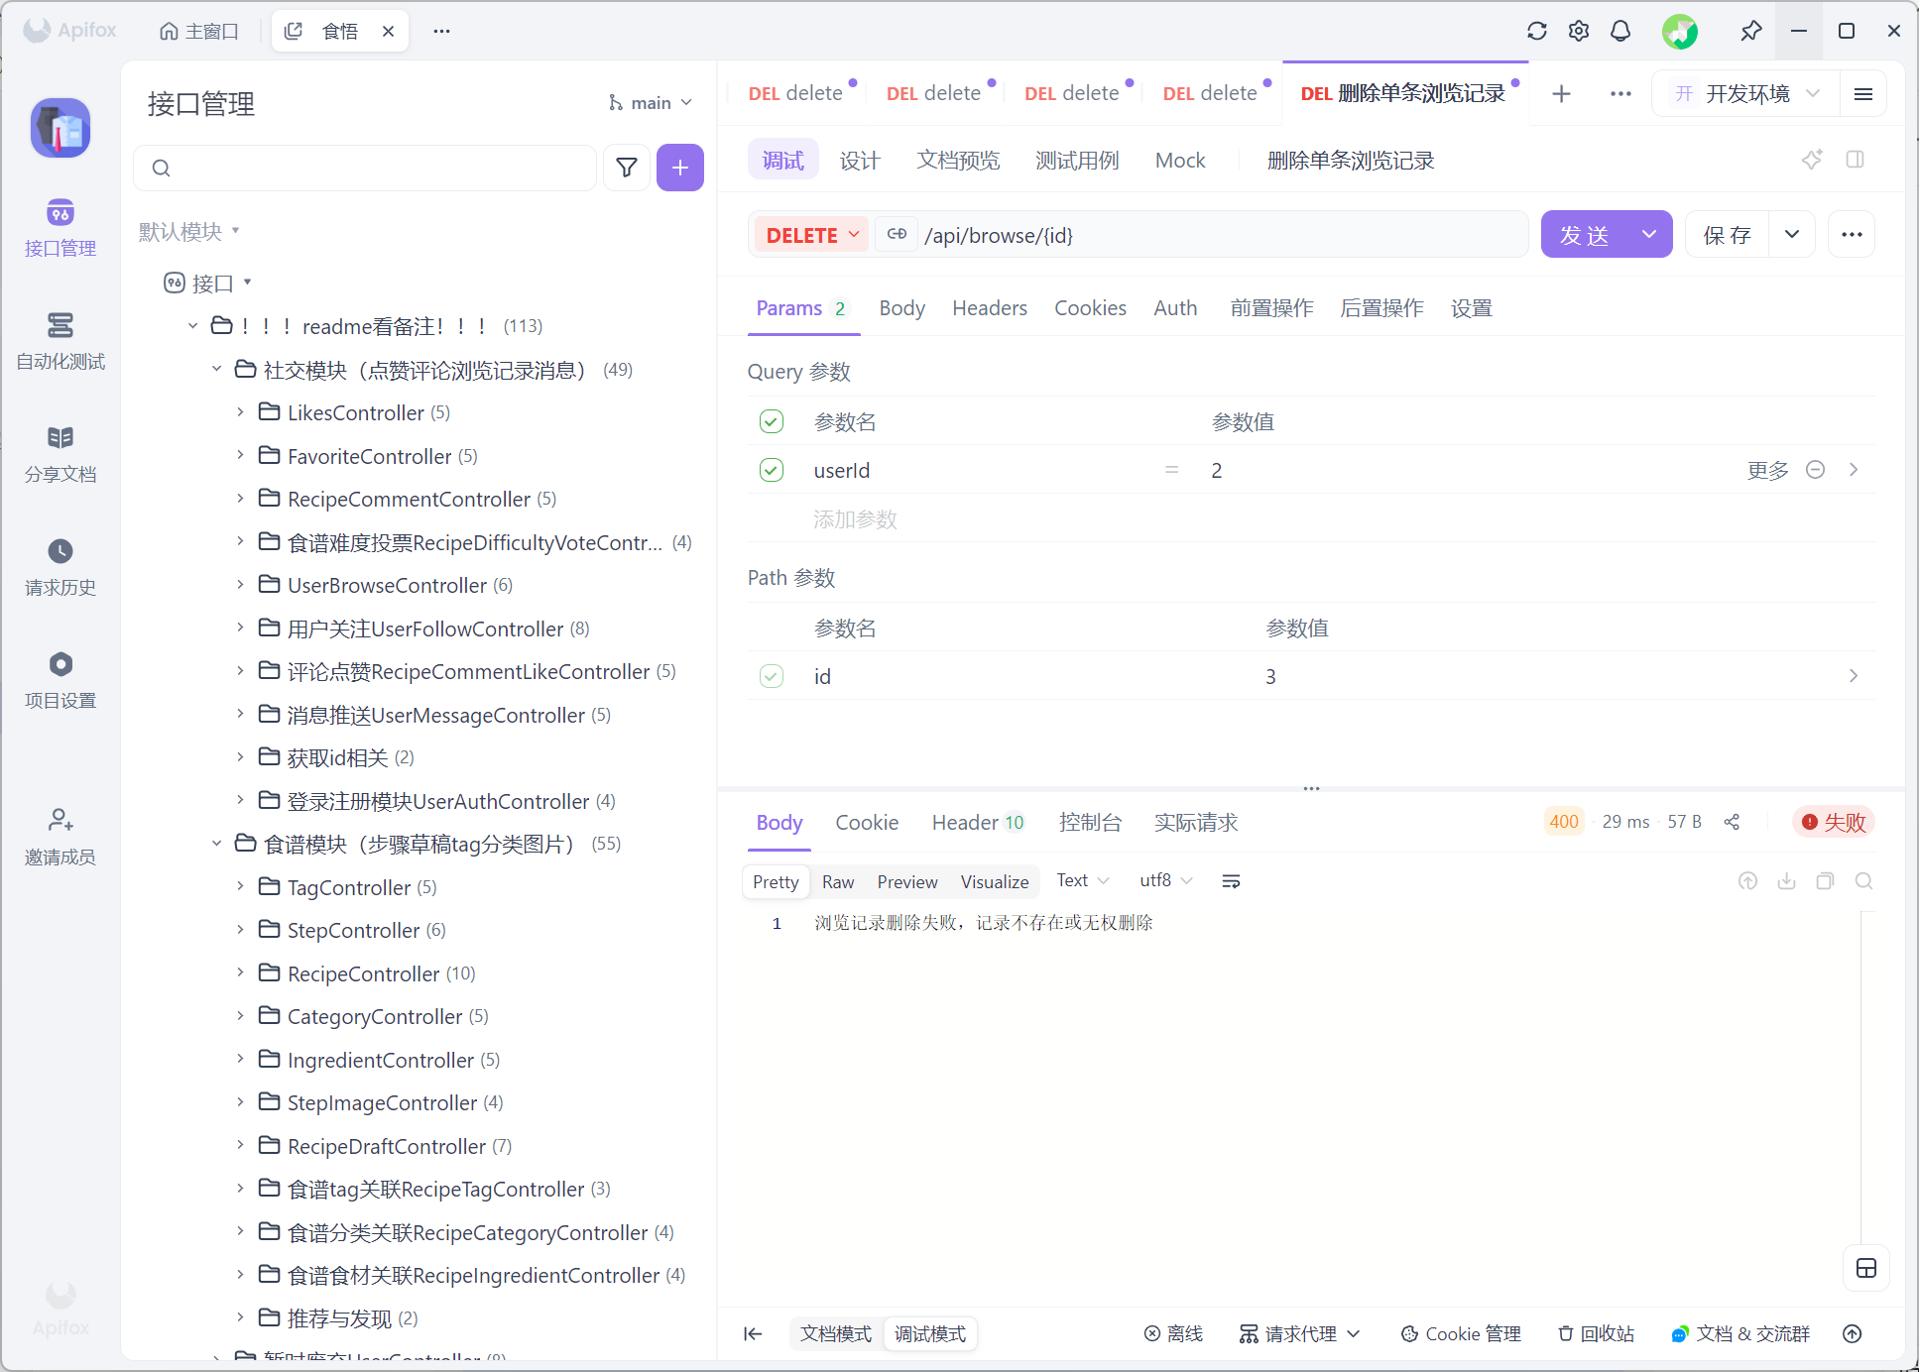Toggle word wrap icon in response toolbar
The height and width of the screenshot is (1372, 1919).
[1231, 881]
